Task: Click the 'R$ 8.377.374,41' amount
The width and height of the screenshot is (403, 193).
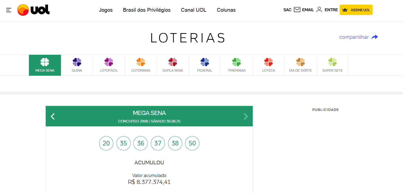Action: tap(149, 182)
